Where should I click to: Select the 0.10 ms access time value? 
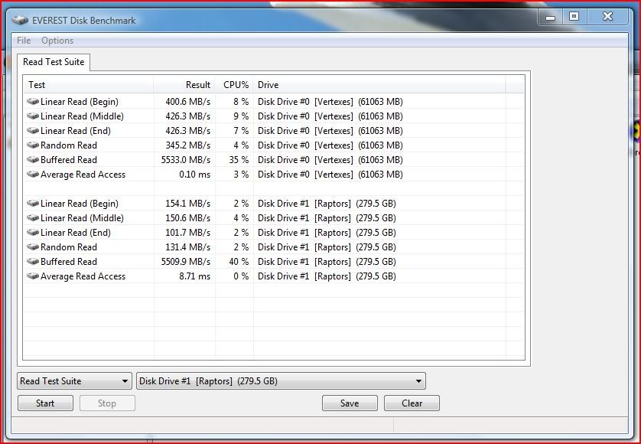[x=194, y=175]
